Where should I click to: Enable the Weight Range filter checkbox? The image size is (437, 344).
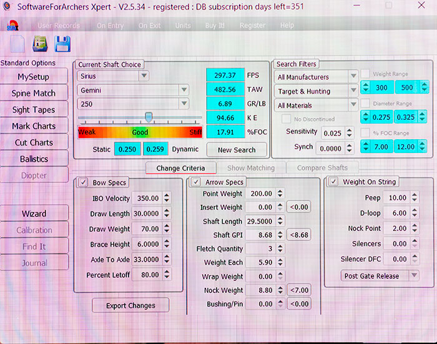point(365,74)
